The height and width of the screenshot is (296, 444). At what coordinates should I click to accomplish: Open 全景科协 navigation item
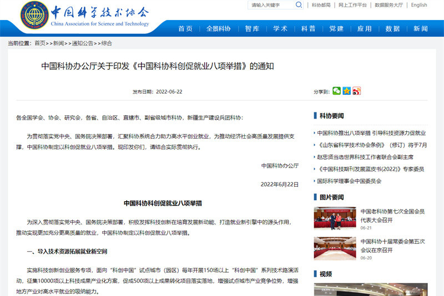pyautogui.click(x=218, y=29)
